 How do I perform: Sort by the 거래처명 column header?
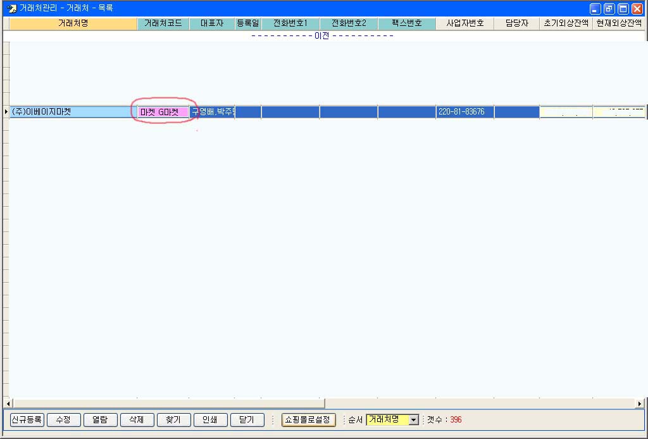73,23
